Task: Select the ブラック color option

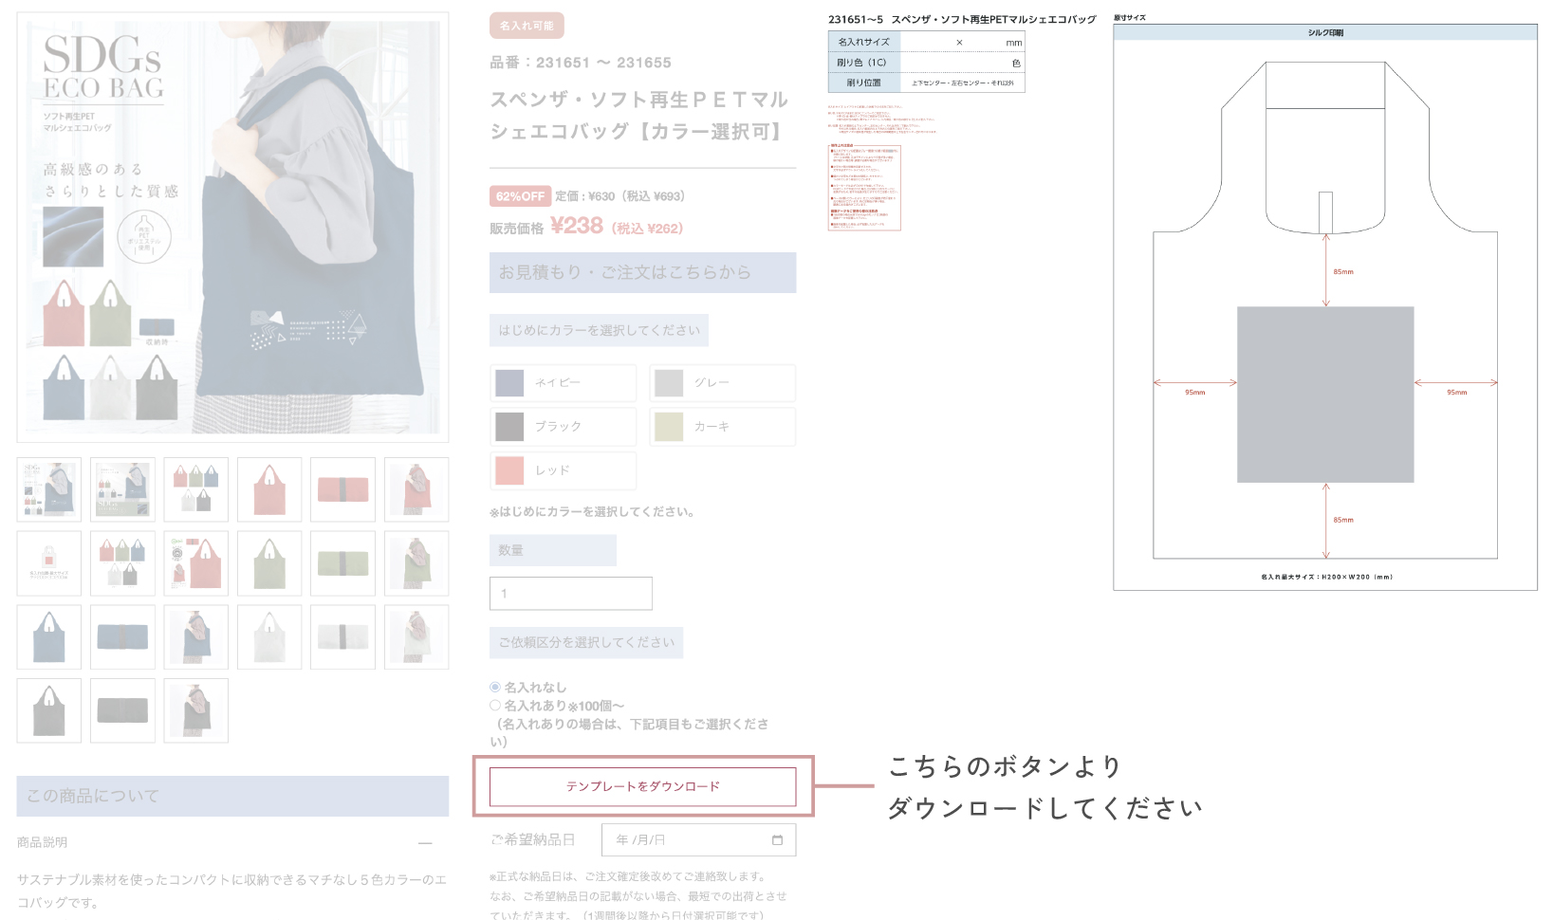Action: point(563,427)
